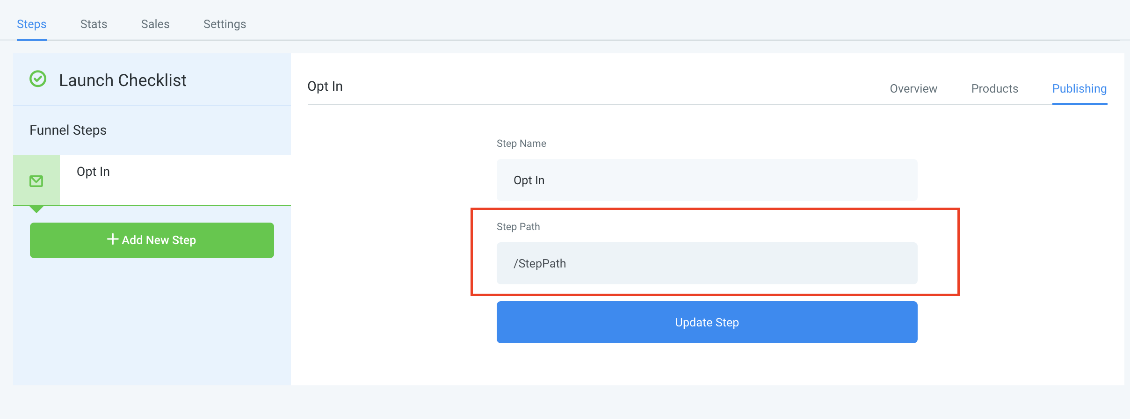Switch to the Stats tab
1130x419 pixels.
94,24
